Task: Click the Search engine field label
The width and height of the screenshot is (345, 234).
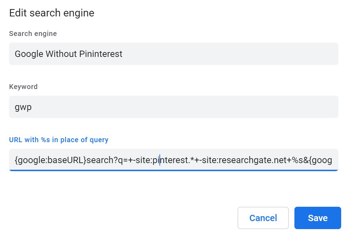Action: click(33, 34)
